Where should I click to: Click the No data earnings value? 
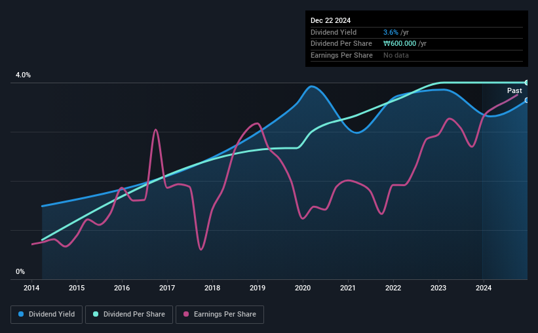[396, 55]
